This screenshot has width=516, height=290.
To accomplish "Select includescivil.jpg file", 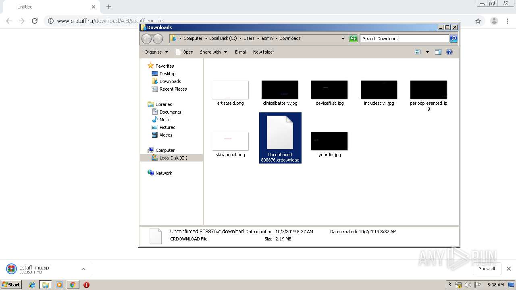I will [379, 93].
